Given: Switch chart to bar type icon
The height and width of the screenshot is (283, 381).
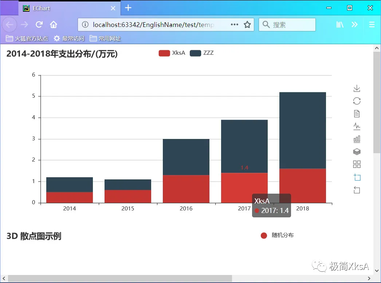Looking at the screenshot, I should 357,139.
